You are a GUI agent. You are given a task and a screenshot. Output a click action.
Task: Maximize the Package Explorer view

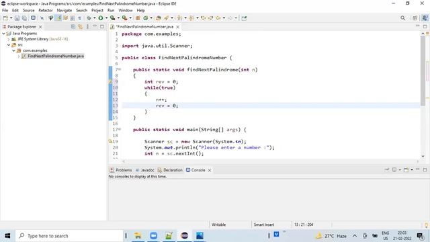[x=102, y=27]
